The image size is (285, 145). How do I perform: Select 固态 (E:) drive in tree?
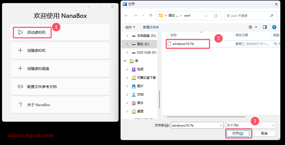pyautogui.click(x=143, y=44)
